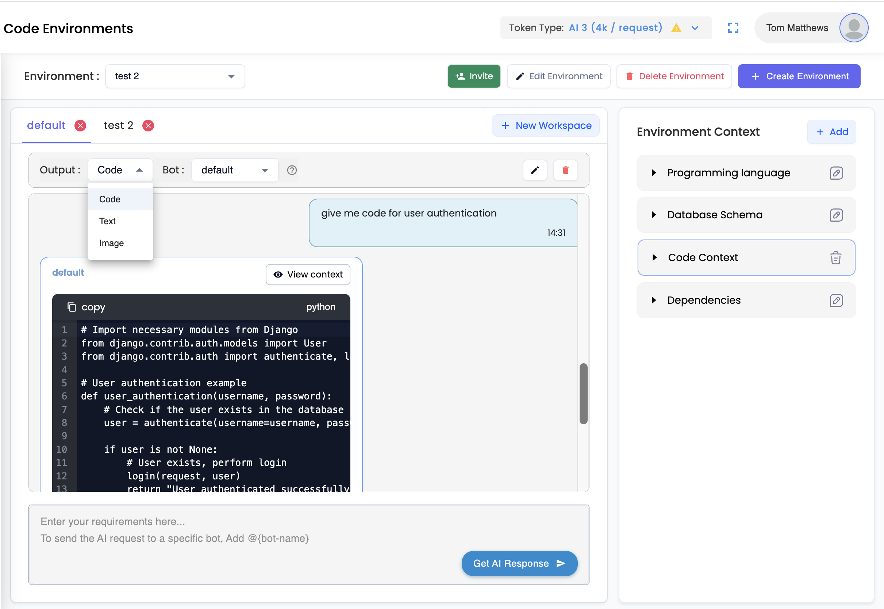Screen dimensions: 884x609
Task: Open the help tooltip beside the Bot selector
Action: (x=291, y=170)
